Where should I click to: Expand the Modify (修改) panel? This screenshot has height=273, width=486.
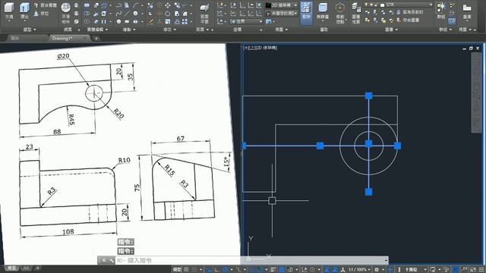[x=169, y=30]
